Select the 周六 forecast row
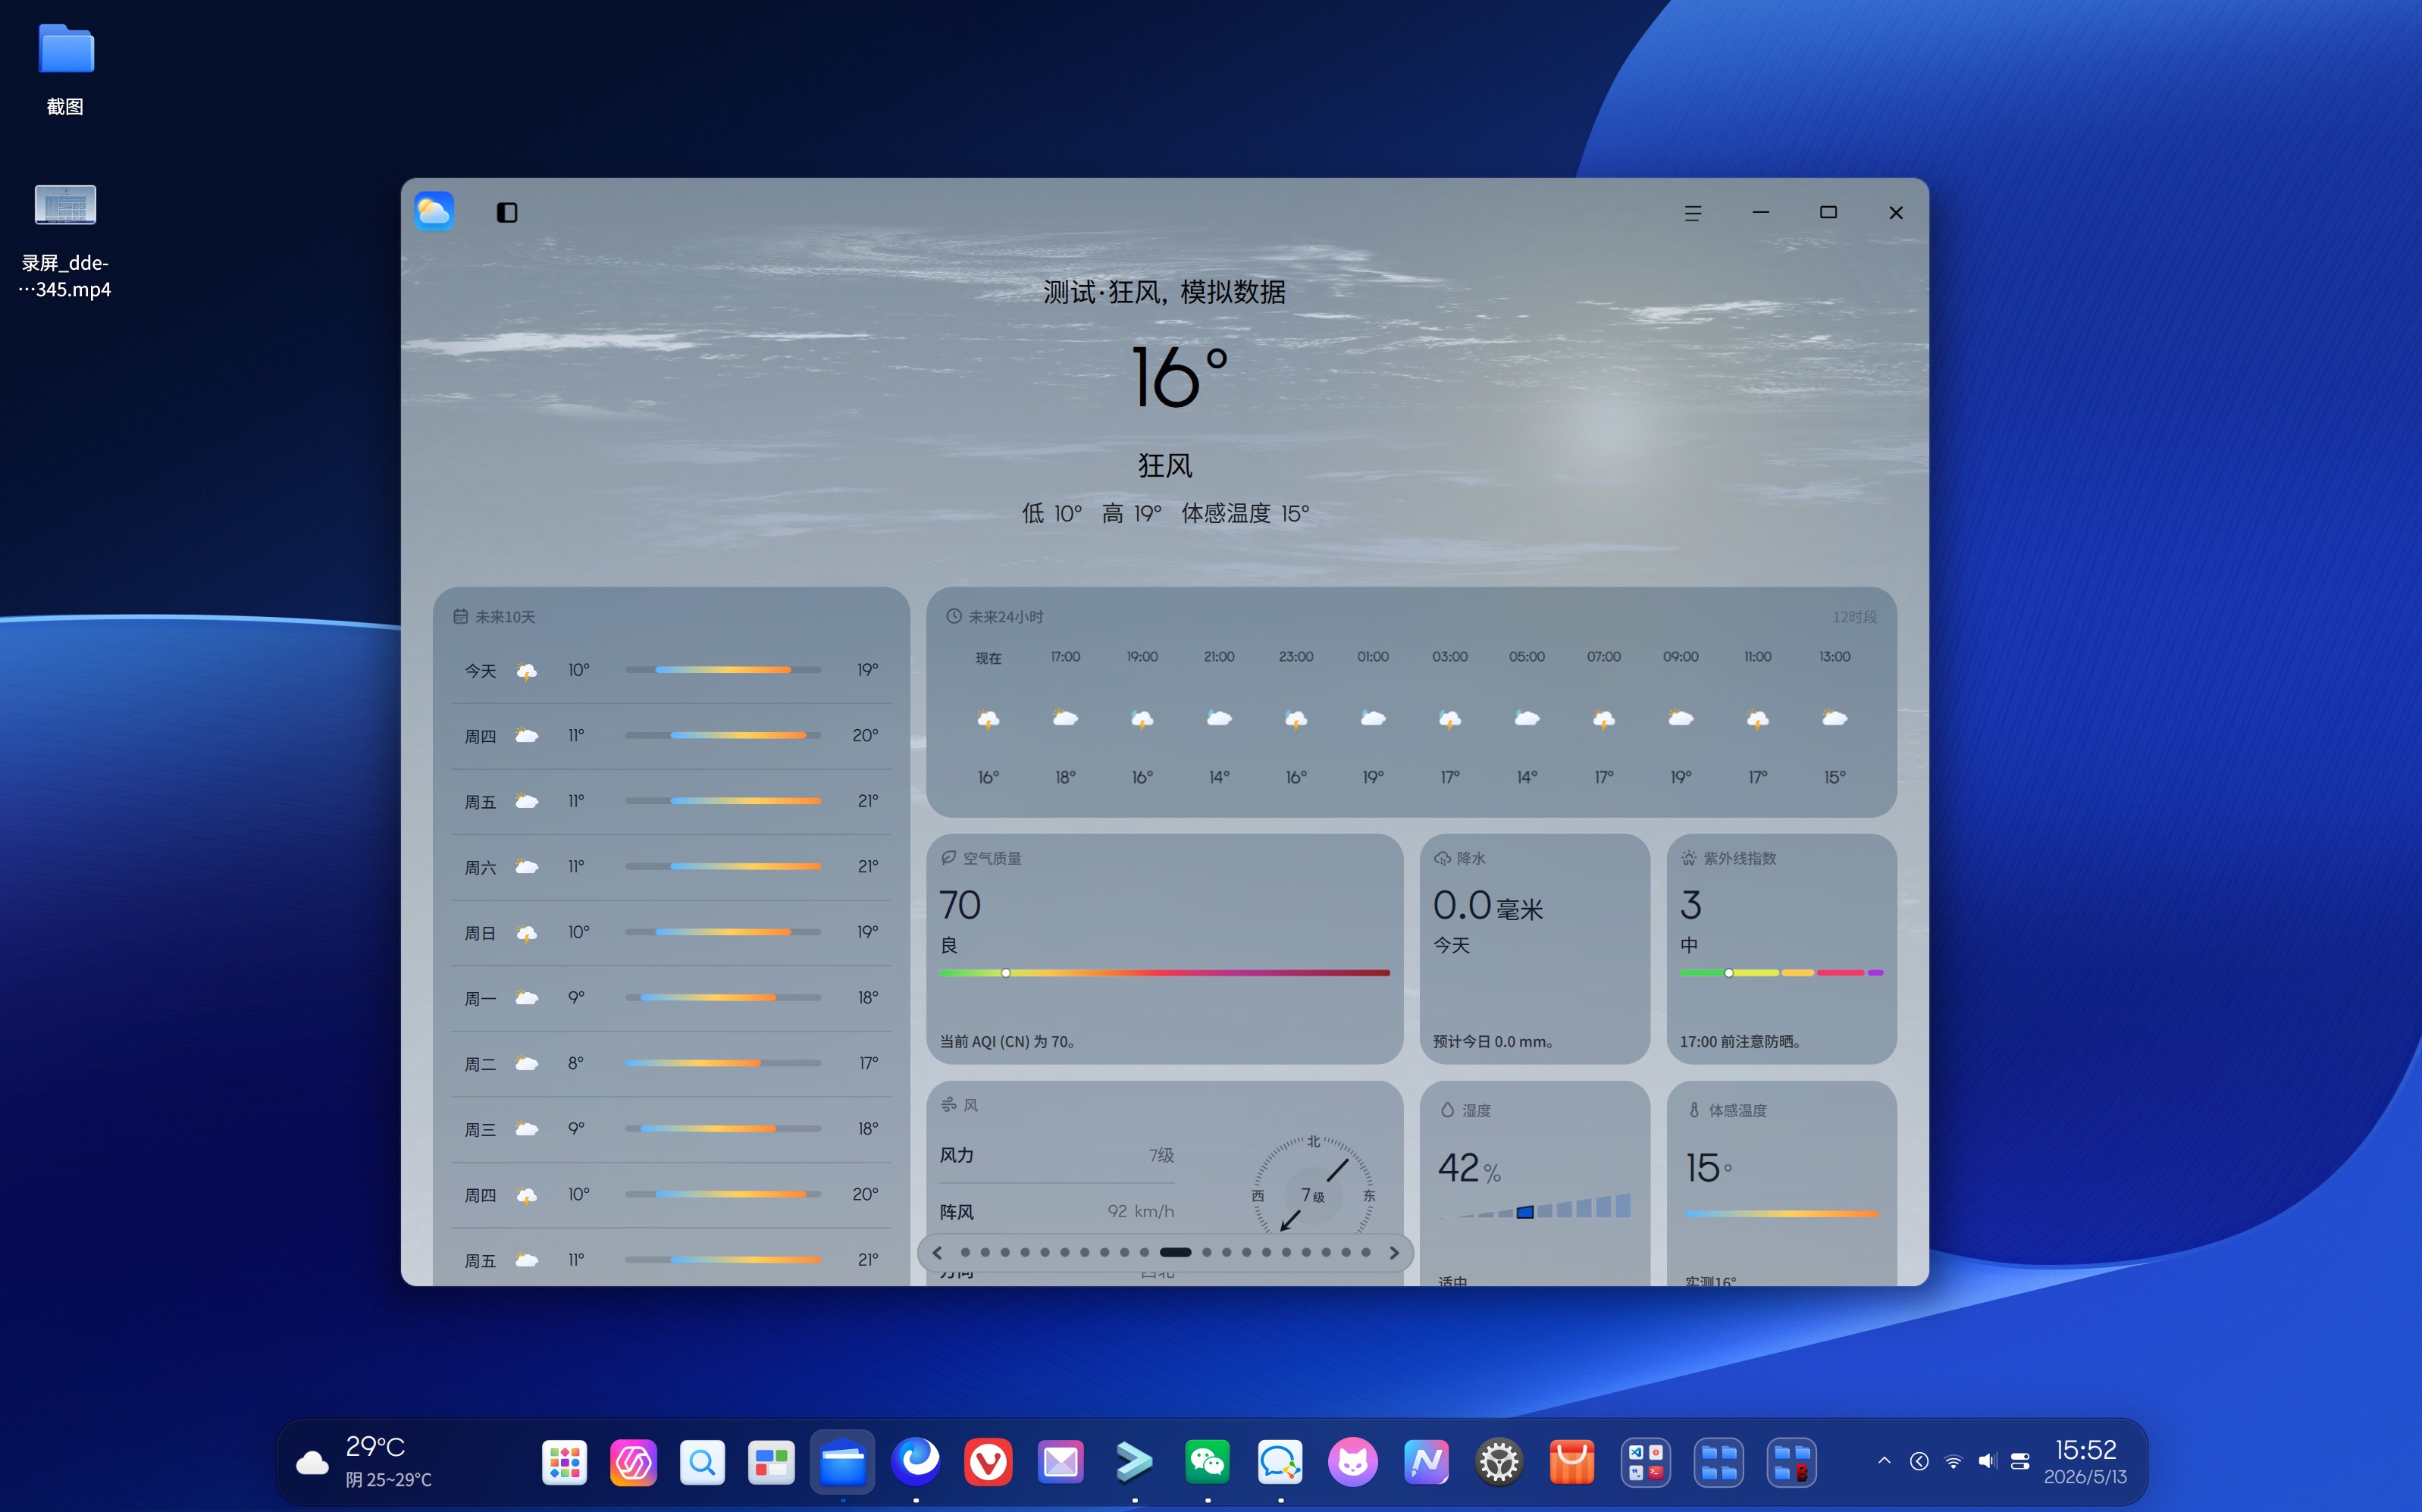This screenshot has width=2422, height=1512. [671, 867]
